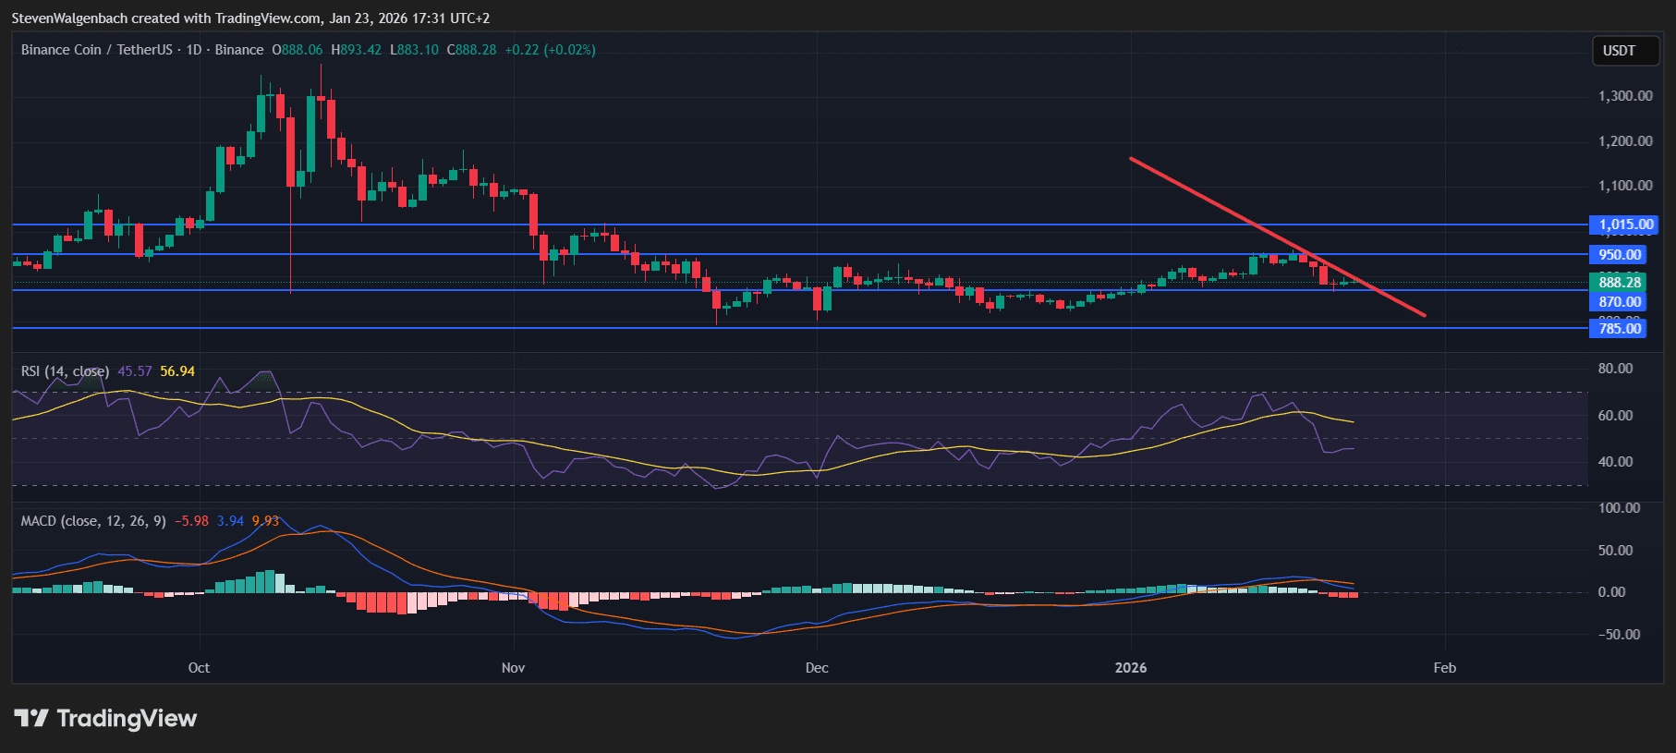The image size is (1676, 753).
Task: Click the 950.00 blue price label
Action: click(x=1618, y=255)
